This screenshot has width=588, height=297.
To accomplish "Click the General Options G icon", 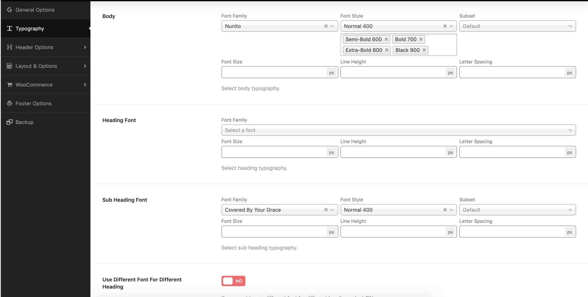I will [10, 10].
